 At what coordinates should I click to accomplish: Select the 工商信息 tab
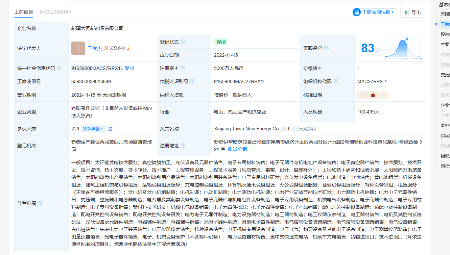pyautogui.click(x=24, y=12)
